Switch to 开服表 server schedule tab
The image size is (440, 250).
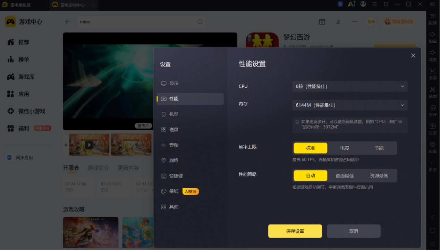pos(71,168)
